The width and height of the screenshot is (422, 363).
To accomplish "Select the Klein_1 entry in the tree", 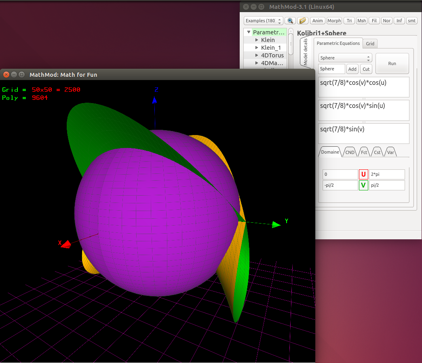I will (x=271, y=48).
